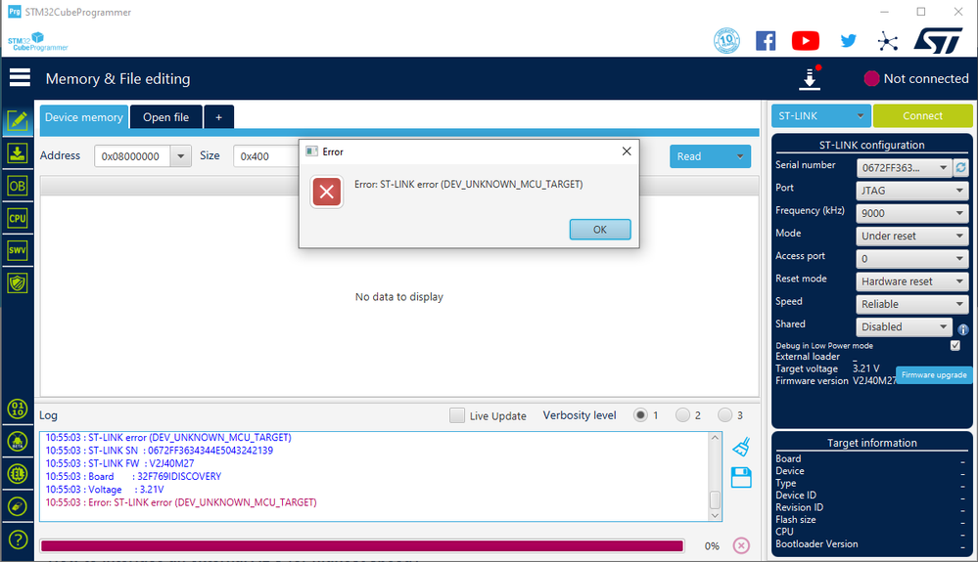Image resolution: width=978 pixels, height=562 pixels.
Task: Click the 10 years anniversary badge
Action: [x=726, y=41]
